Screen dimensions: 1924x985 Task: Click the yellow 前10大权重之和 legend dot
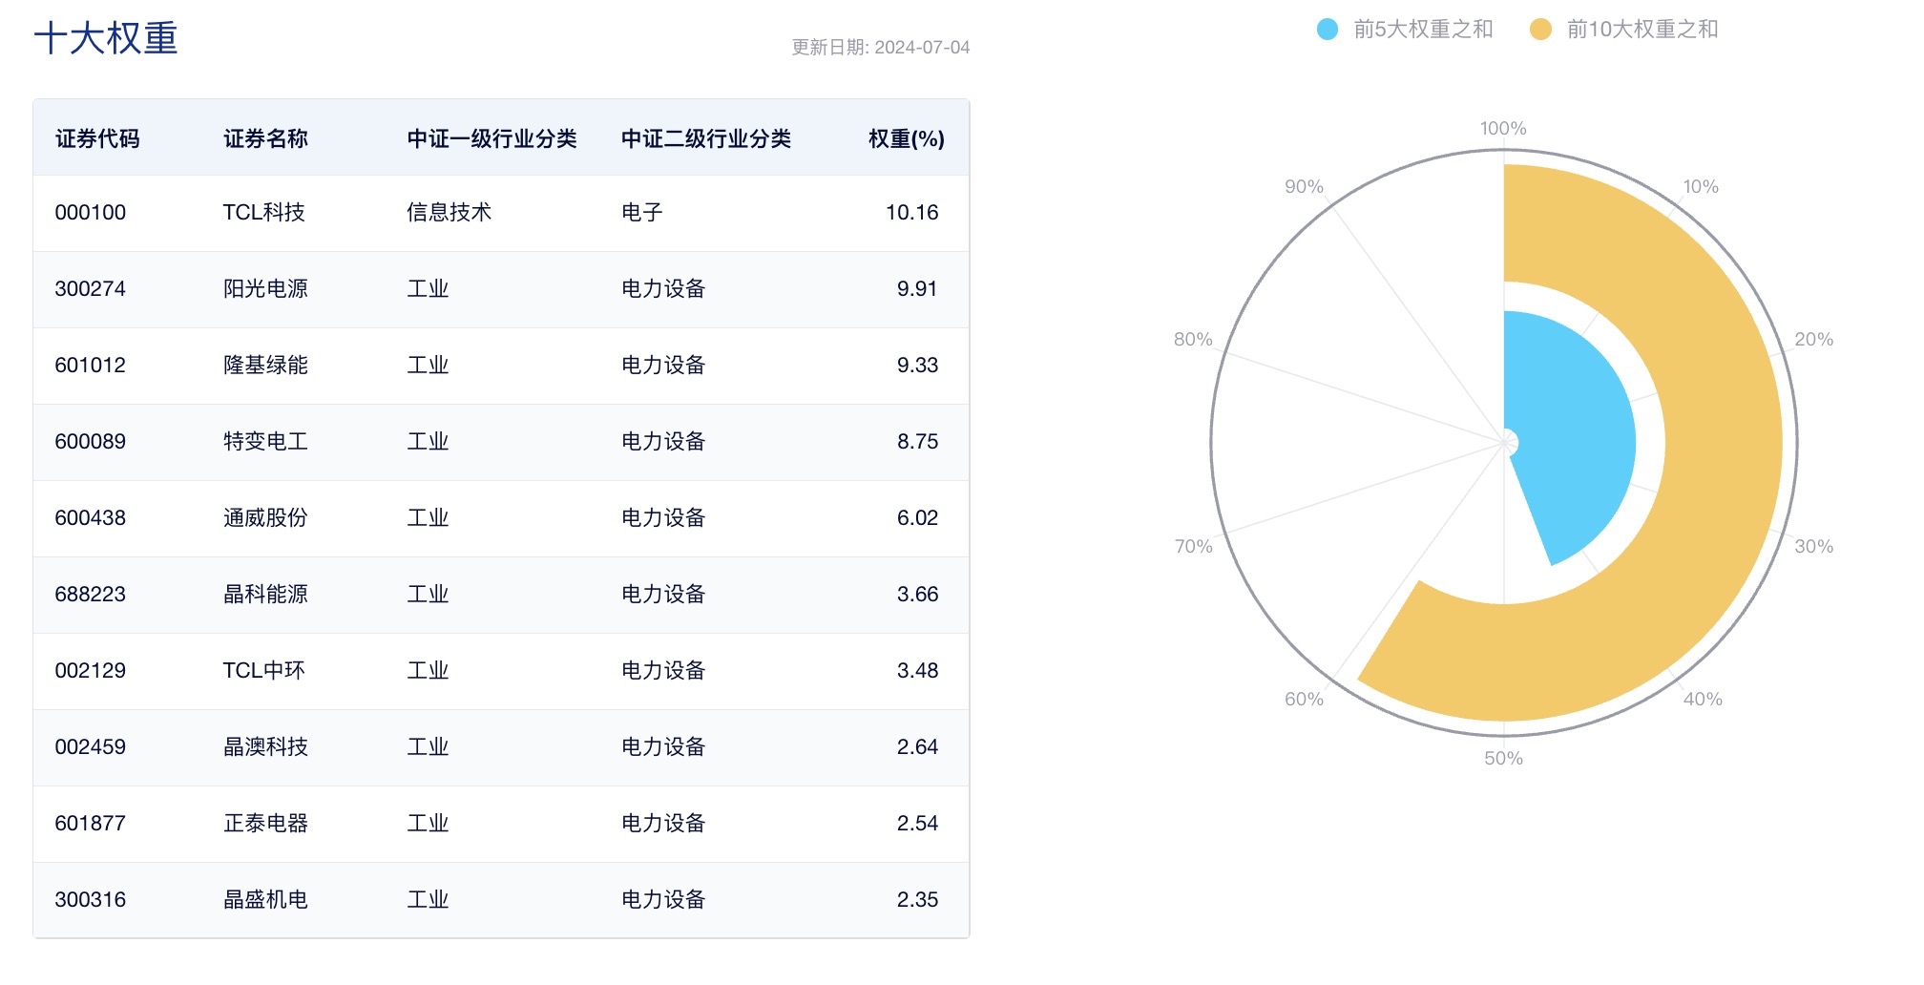[x=1540, y=30]
